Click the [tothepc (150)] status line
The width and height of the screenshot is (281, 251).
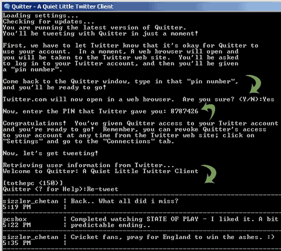(x=33, y=183)
